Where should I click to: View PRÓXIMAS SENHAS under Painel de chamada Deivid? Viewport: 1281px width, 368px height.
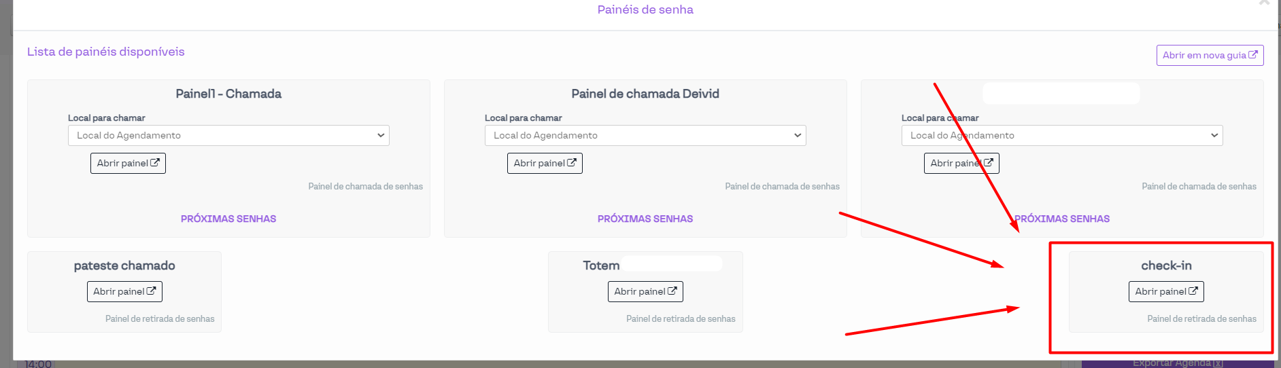(x=645, y=219)
